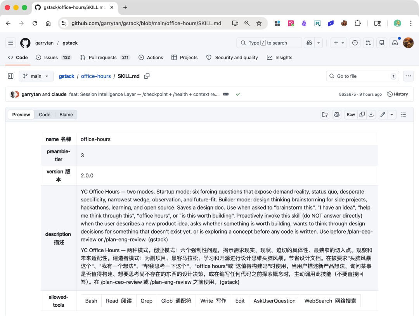Copy the raw SKILL.md file contents
The image size is (419, 316).
[x=362, y=115]
